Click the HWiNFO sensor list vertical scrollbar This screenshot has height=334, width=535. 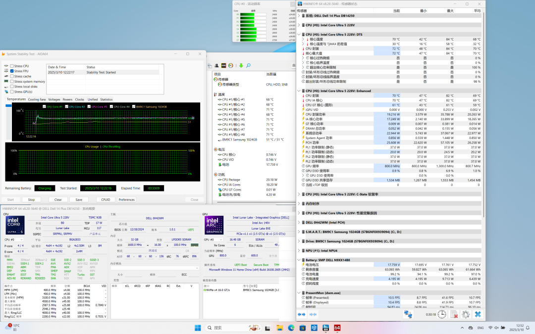(x=483, y=116)
